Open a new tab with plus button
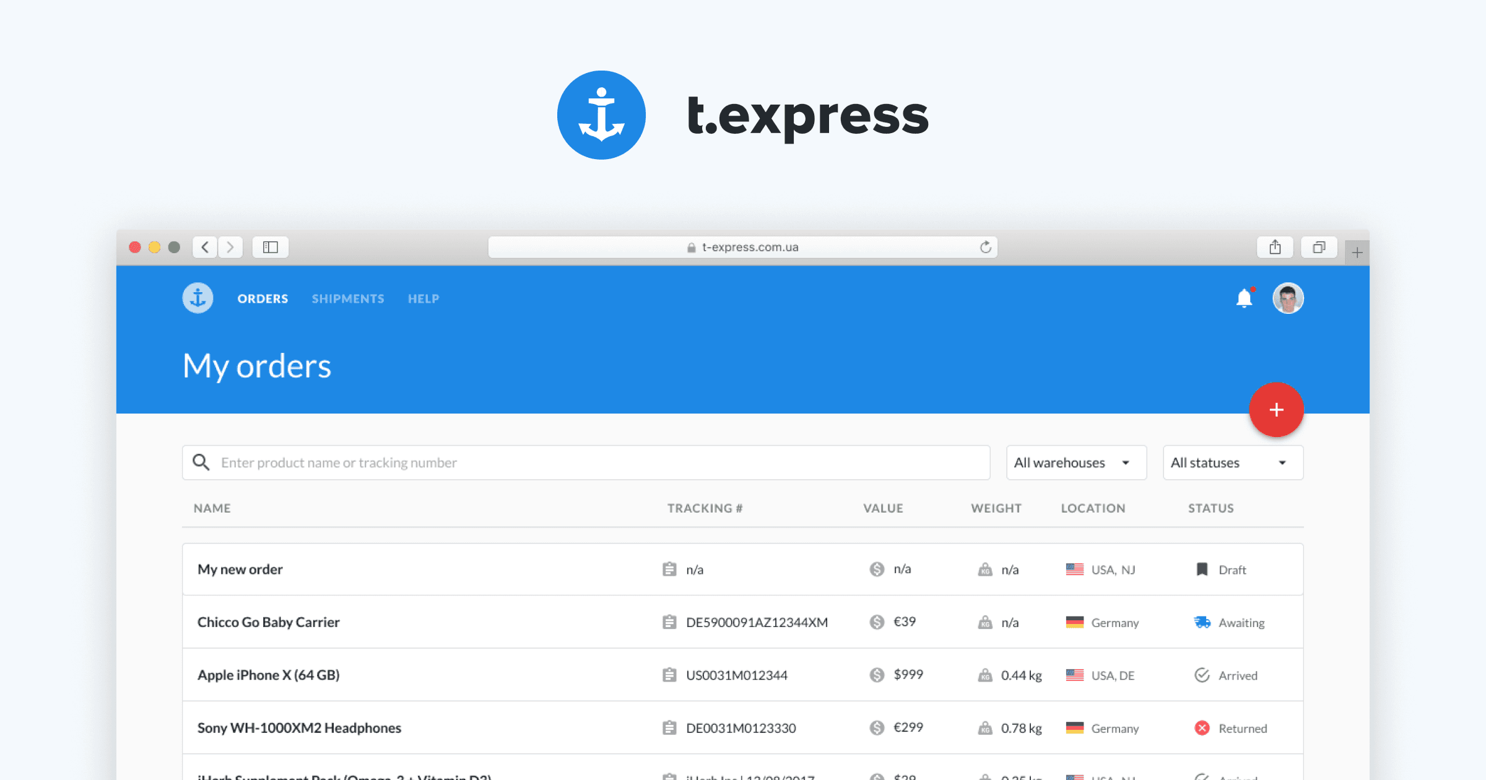 click(x=1357, y=253)
